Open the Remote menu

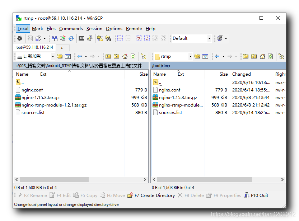(134, 29)
